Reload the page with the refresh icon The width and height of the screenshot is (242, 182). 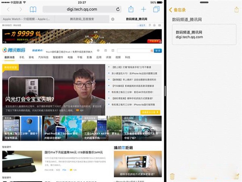tap(118, 9)
